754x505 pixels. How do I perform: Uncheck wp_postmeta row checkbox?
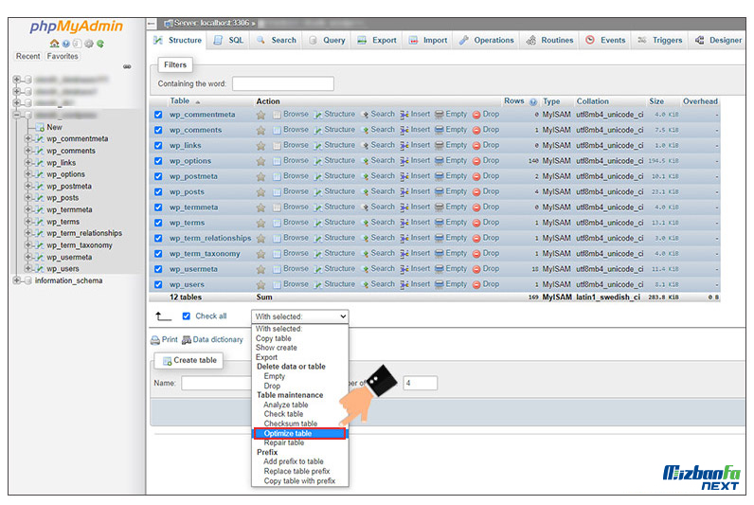pos(158,176)
